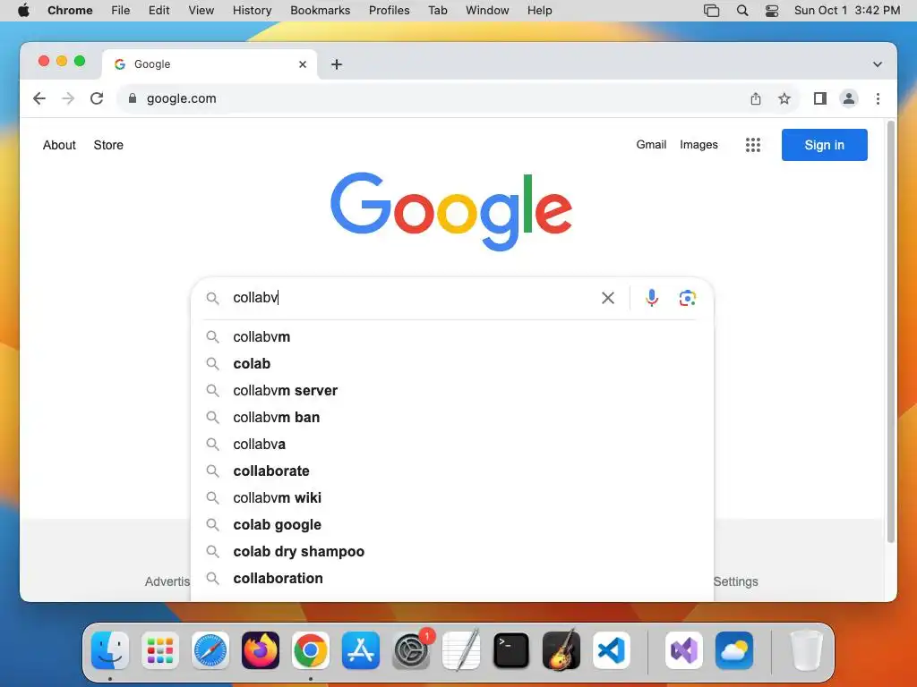Open the Chrome profile avatar
Image resolution: width=917 pixels, height=687 pixels.
coord(849,98)
